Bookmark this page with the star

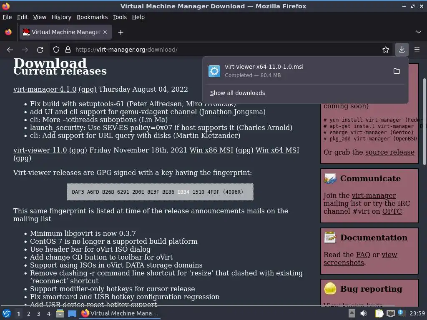[386, 50]
